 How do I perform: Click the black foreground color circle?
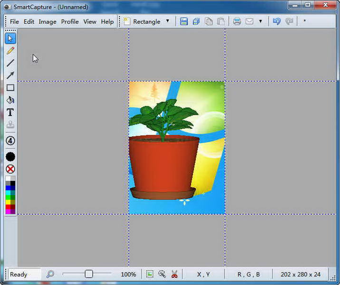(x=10, y=157)
